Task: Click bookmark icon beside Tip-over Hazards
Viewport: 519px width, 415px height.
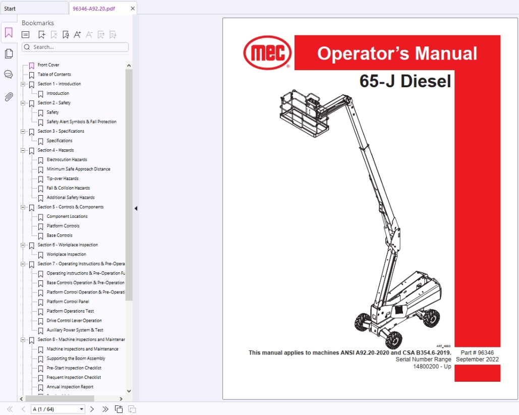Action: pos(41,179)
